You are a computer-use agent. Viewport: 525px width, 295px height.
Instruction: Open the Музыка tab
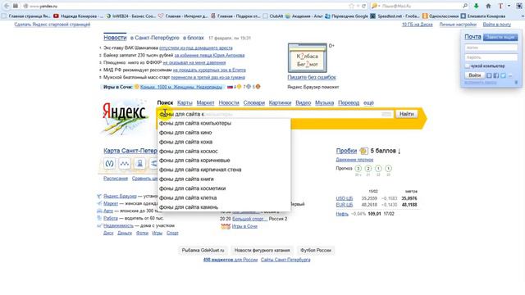(x=325, y=102)
